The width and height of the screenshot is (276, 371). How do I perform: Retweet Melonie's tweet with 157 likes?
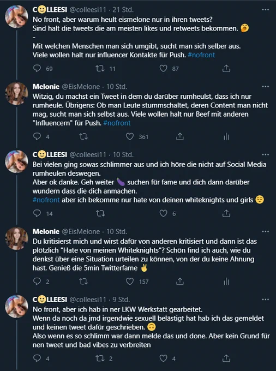point(83,282)
